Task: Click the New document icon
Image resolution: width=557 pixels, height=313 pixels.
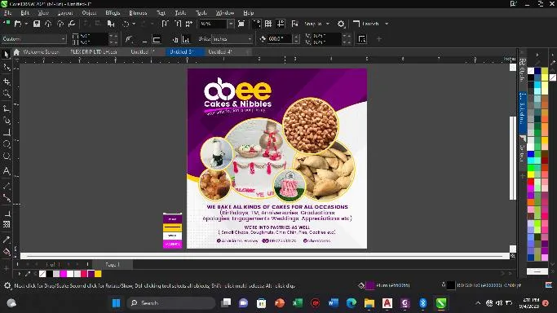Action: click(7, 24)
